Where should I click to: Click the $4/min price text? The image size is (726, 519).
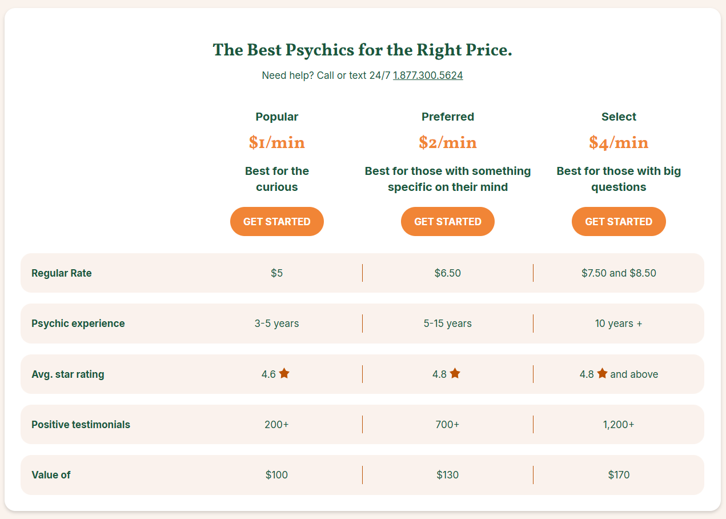pos(619,142)
